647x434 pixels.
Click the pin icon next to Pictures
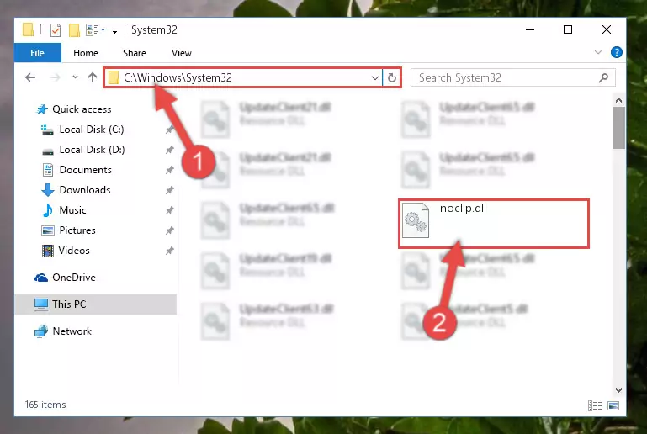(170, 230)
